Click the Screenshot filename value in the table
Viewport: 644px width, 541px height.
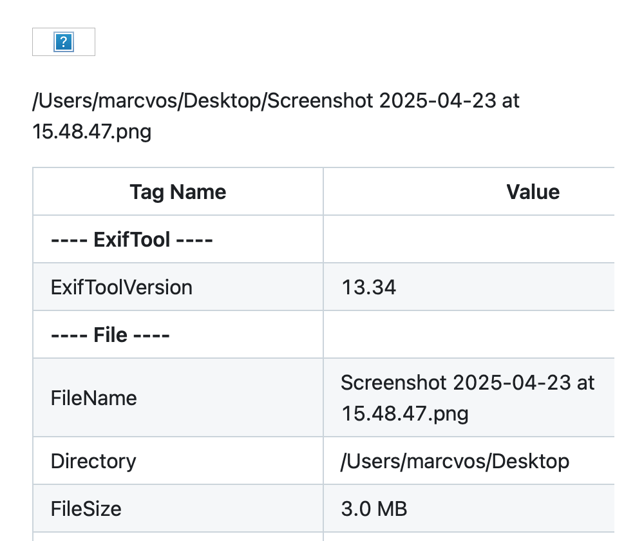click(x=467, y=397)
